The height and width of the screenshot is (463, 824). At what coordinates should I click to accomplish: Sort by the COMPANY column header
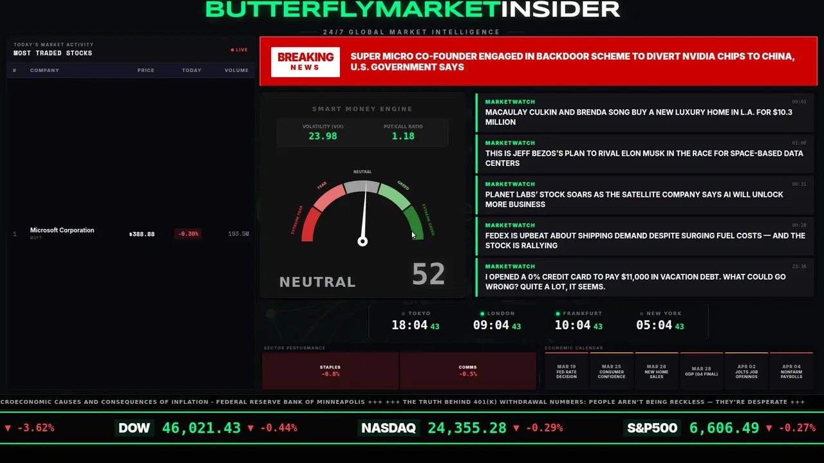coord(44,70)
